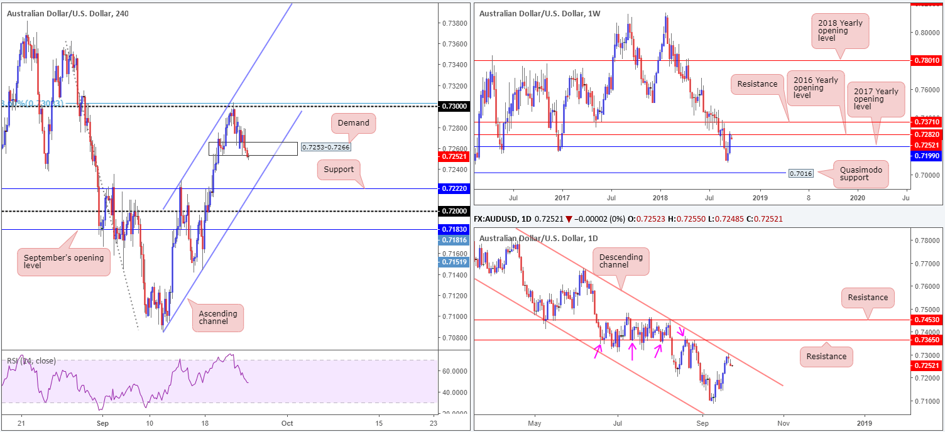The height and width of the screenshot is (432, 945).
Task: Click the "RSI (14, close)" indicator label
Action: tap(31, 361)
